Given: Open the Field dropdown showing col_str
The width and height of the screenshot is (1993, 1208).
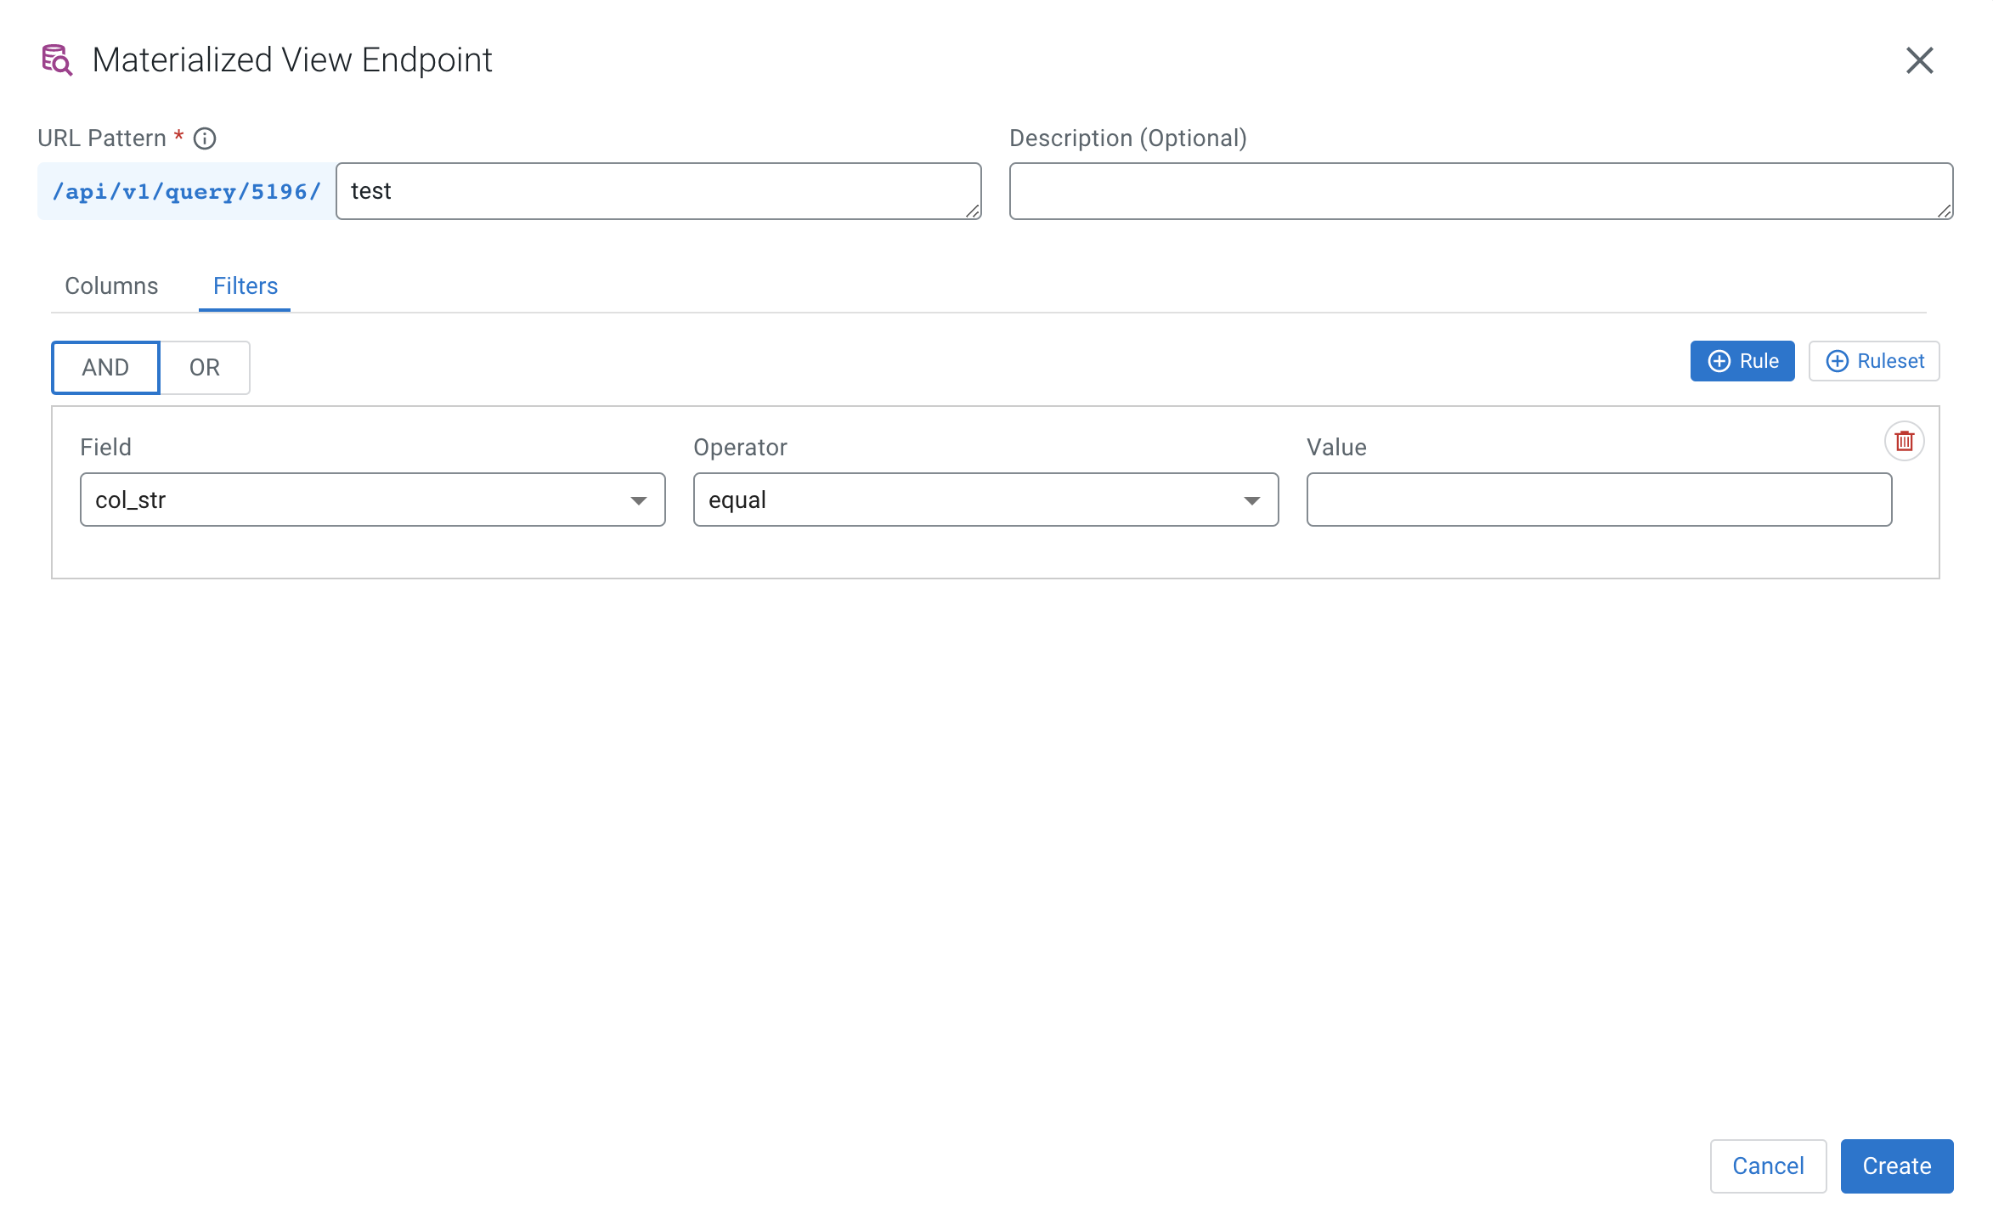Looking at the screenshot, I should [x=357, y=500].
